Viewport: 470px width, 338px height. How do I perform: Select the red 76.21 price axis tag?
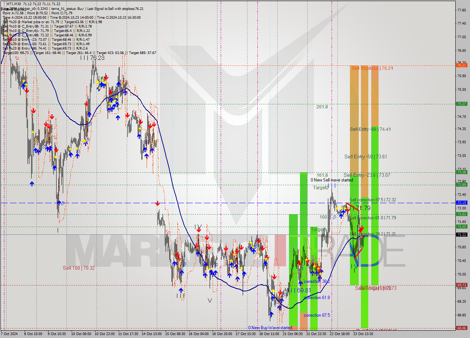461,65
